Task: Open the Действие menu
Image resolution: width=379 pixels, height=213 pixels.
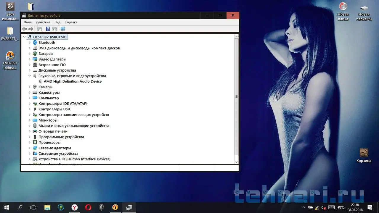Action: (x=43, y=22)
